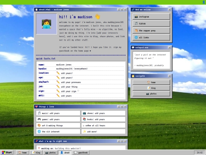Click the camera icon on instagram button

(136, 16)
